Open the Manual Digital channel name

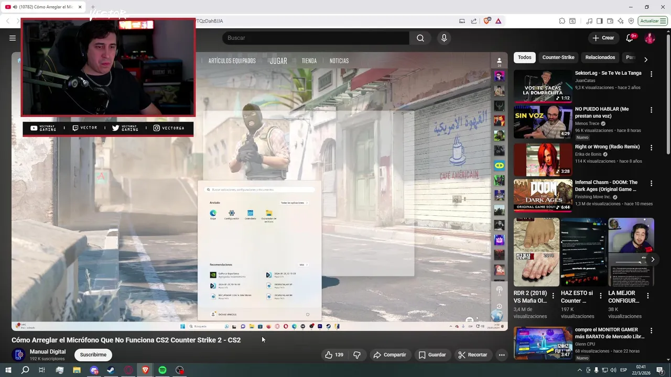(x=48, y=351)
